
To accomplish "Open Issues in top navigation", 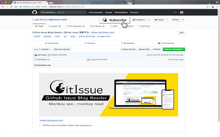I will click(x=109, y=12).
